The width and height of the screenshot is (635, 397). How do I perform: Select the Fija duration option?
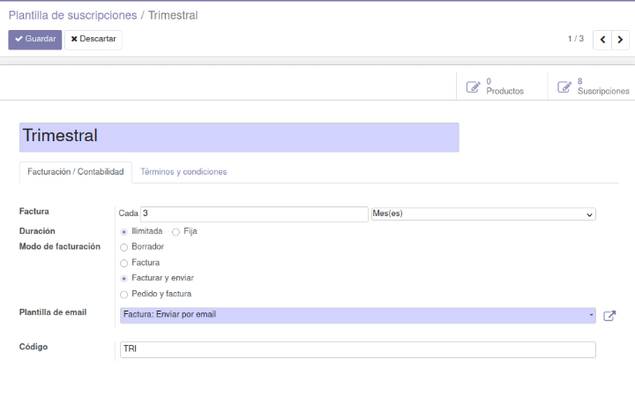tap(176, 231)
